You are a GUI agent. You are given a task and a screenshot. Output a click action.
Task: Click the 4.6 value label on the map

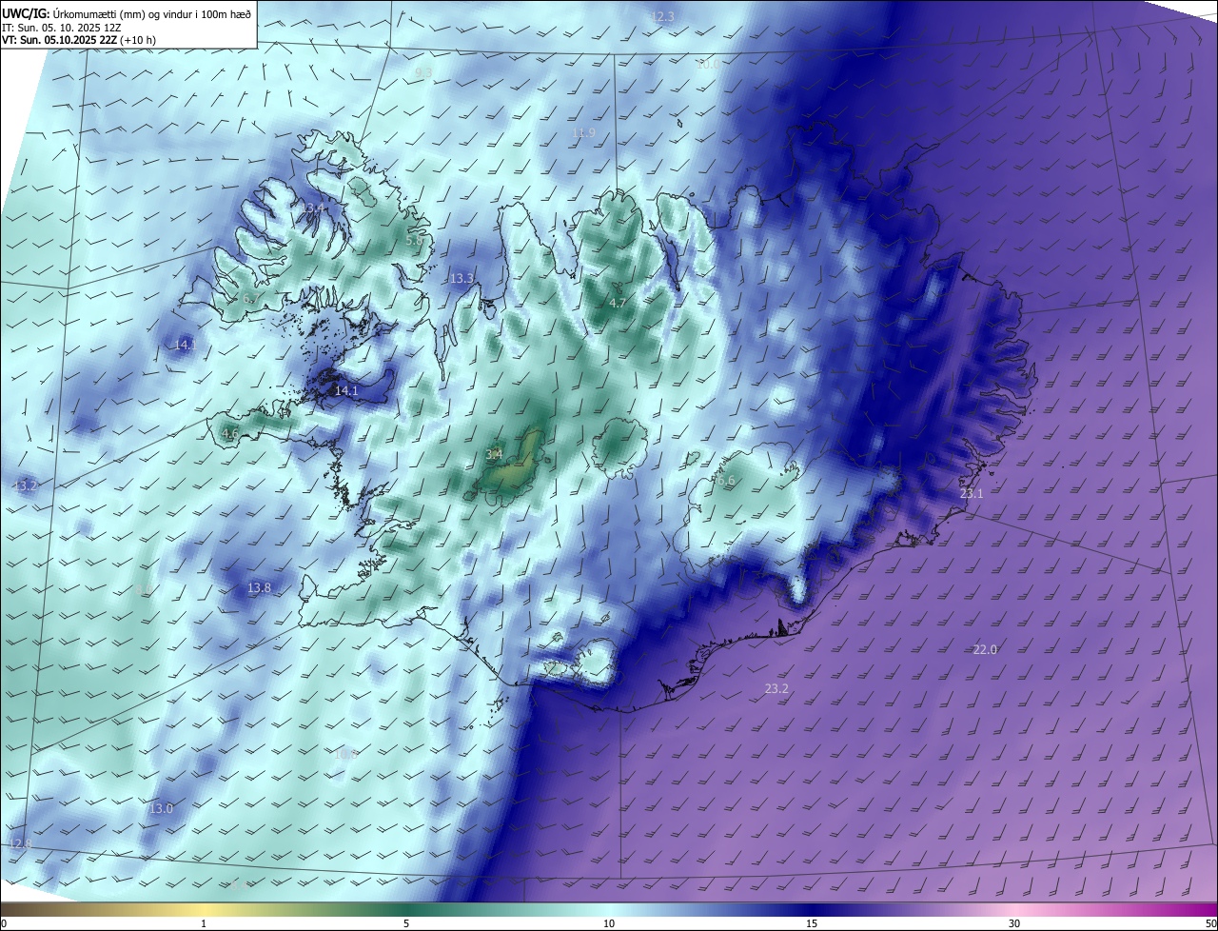(x=229, y=434)
